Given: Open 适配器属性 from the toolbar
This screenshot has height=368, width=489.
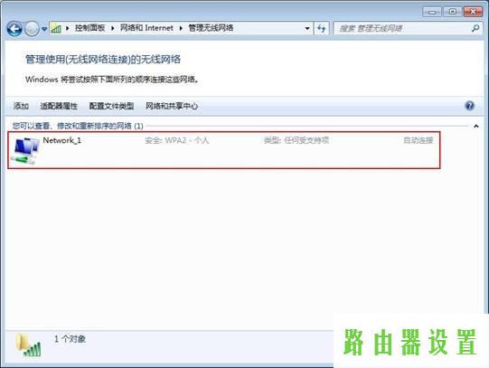Looking at the screenshot, I should [x=59, y=106].
